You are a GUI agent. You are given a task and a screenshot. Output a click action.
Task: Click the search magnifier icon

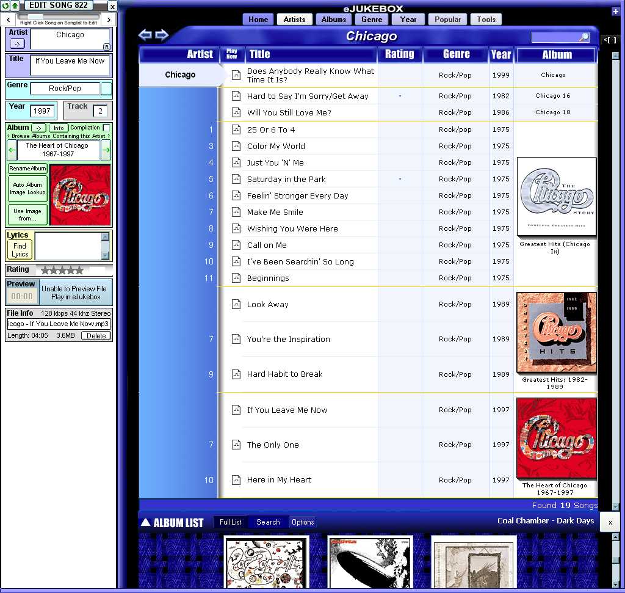pos(584,37)
